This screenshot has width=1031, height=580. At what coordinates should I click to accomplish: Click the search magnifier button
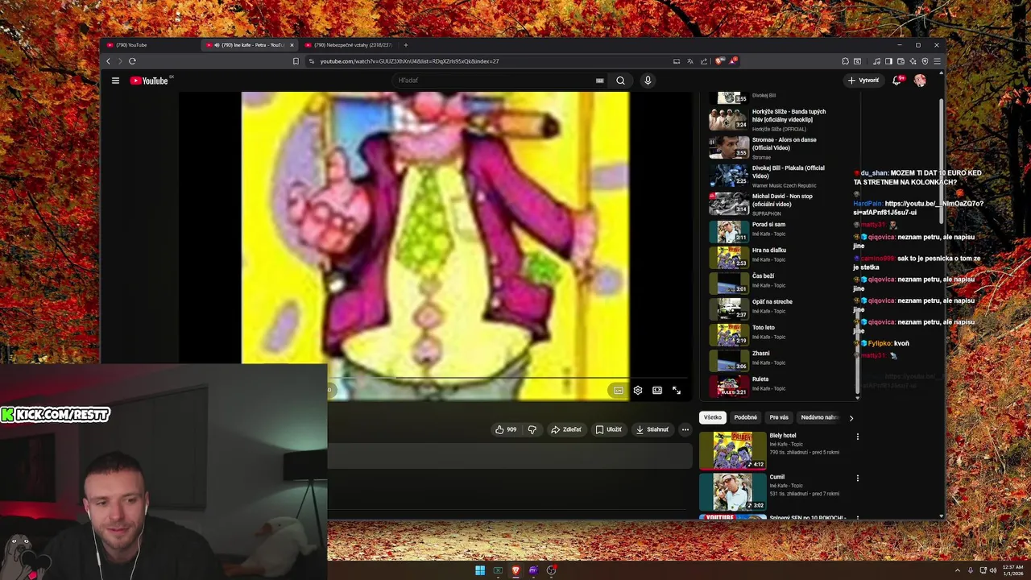tap(620, 81)
